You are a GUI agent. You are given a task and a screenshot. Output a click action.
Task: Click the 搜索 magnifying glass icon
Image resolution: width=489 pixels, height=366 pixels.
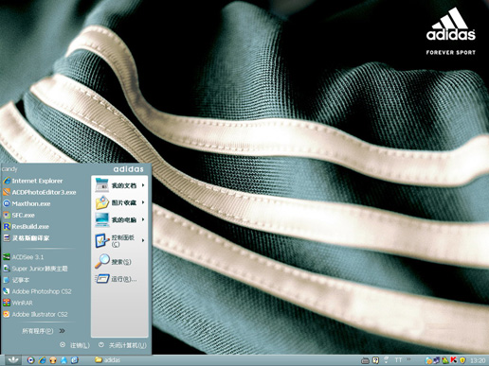[102, 261]
